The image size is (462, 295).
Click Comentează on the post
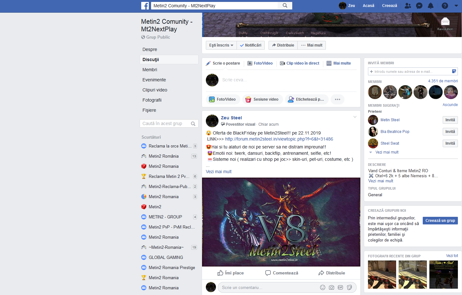click(282, 273)
